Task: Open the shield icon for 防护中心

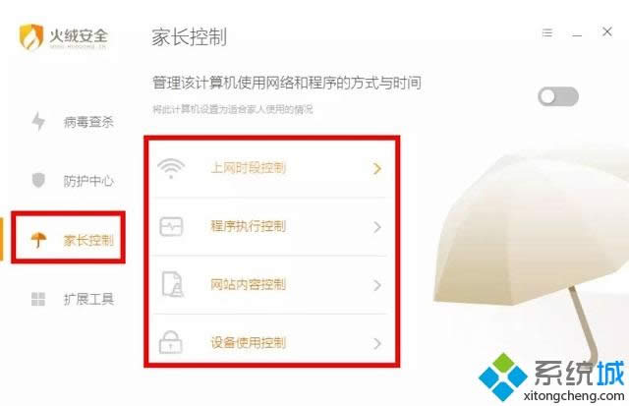Action: [38, 181]
